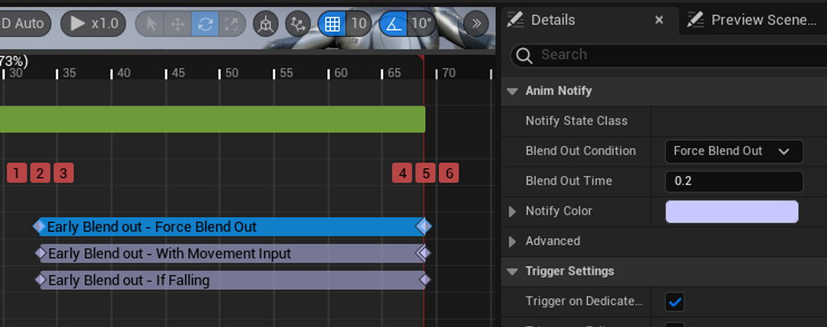Image resolution: width=827 pixels, height=327 pixels.
Task: Expand hidden viewport toolbar options chevron
Action: click(476, 24)
